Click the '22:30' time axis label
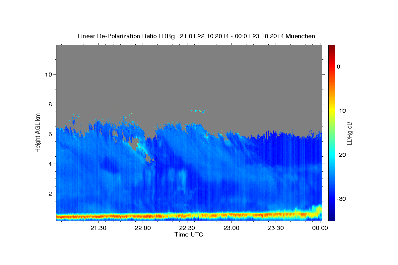The height and width of the screenshot is (265, 398). [x=187, y=228]
